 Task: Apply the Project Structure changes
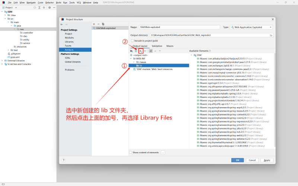[x=267, y=160]
